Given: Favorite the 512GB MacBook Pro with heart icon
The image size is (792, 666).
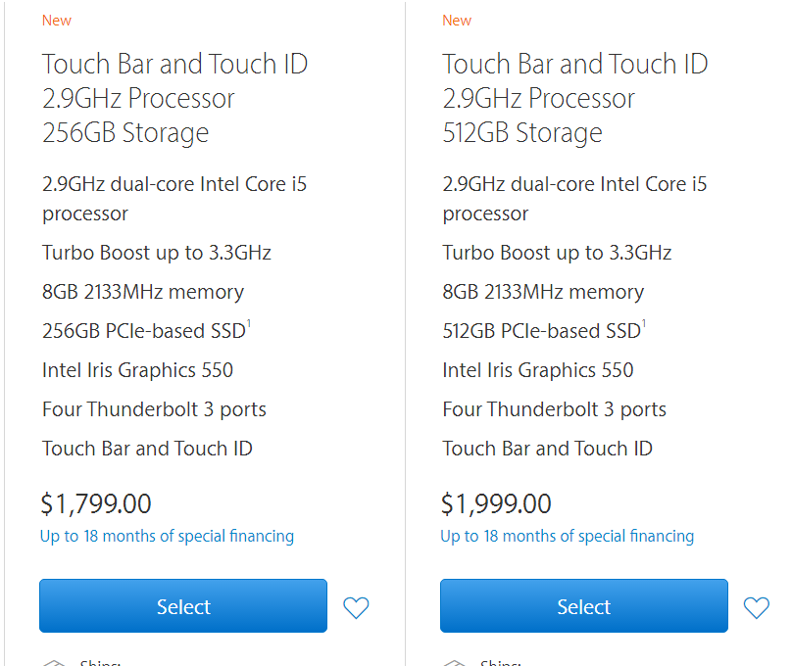Looking at the screenshot, I should 756,607.
